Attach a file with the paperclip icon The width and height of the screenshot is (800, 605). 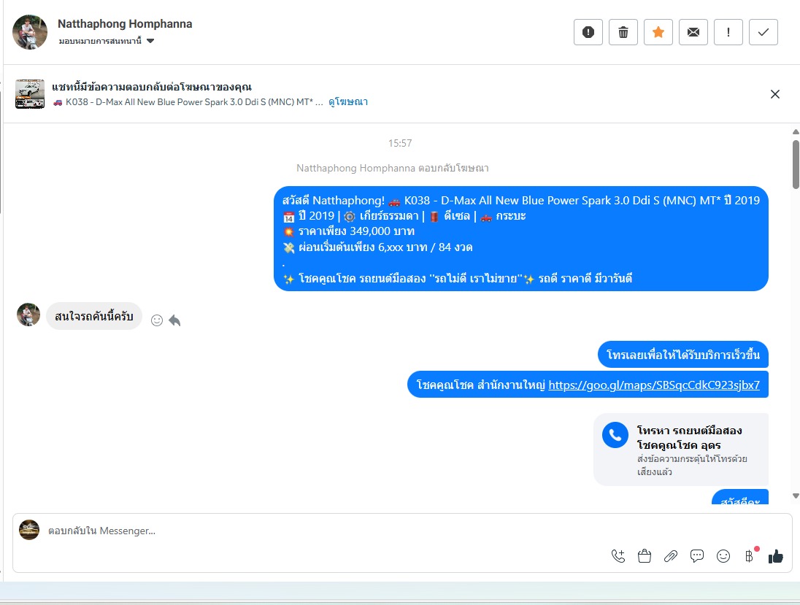pos(670,556)
